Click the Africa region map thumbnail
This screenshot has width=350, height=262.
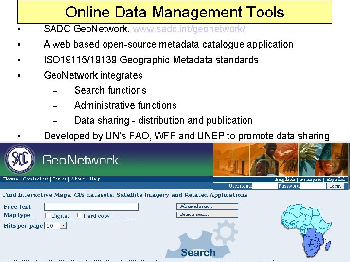point(306,230)
